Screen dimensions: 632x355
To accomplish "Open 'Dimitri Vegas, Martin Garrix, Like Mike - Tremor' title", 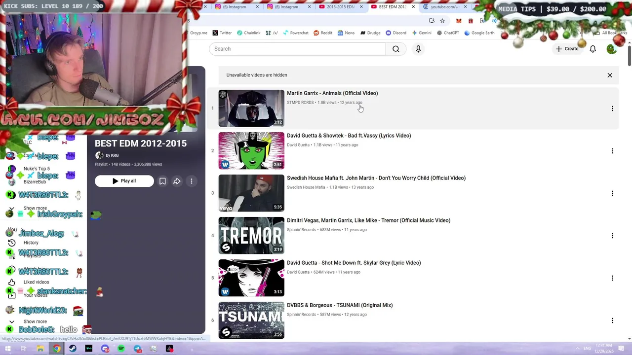I will (368, 220).
